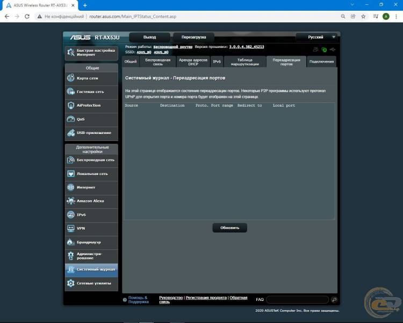Click the USB status icon in header
403x323 pixels.
(333, 49)
